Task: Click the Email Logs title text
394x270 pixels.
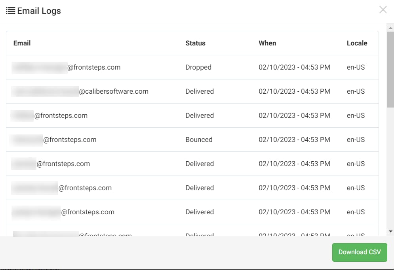Action: pyautogui.click(x=39, y=11)
